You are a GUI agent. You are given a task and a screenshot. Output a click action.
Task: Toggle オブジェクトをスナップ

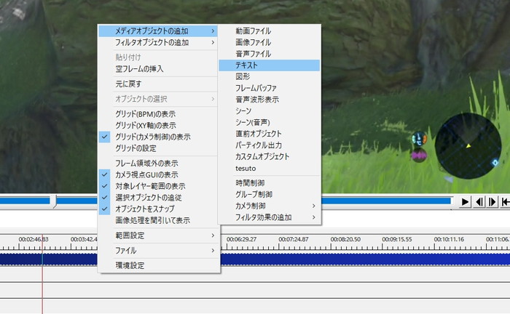[158, 209]
